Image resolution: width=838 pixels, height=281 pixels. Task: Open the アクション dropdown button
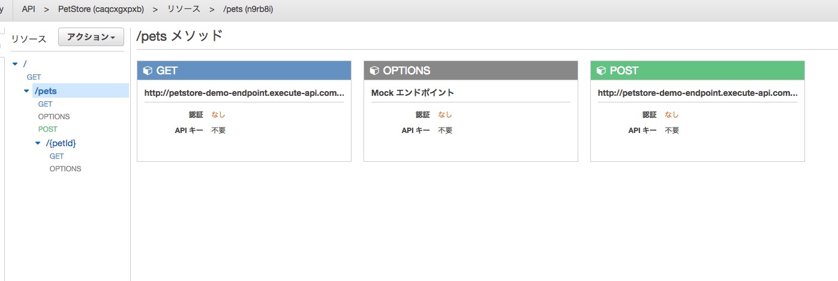click(91, 37)
